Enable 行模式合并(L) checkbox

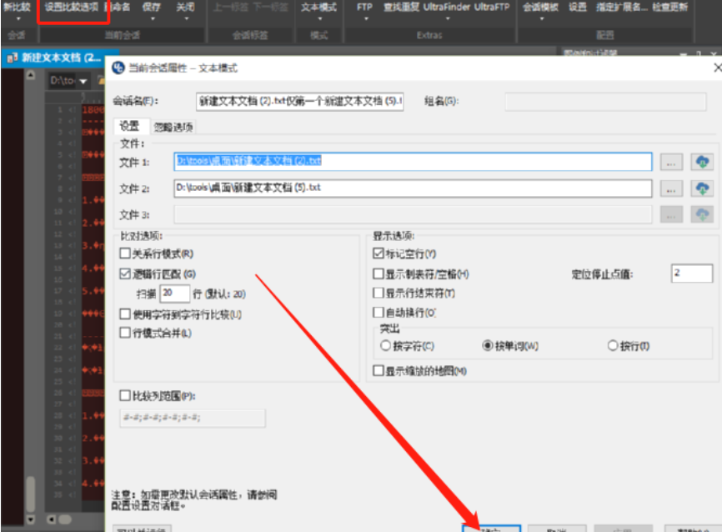(125, 333)
